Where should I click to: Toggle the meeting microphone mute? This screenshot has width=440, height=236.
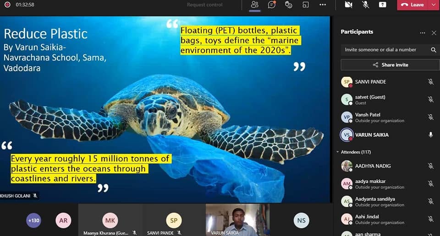pos(365,5)
